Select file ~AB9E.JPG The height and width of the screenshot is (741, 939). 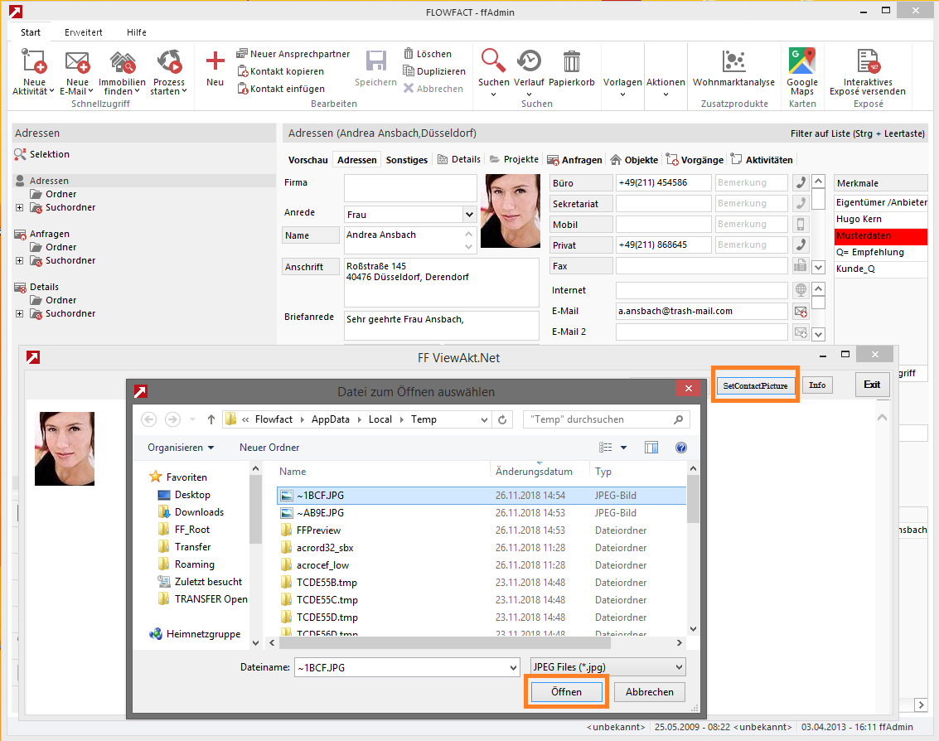pyautogui.click(x=482, y=513)
